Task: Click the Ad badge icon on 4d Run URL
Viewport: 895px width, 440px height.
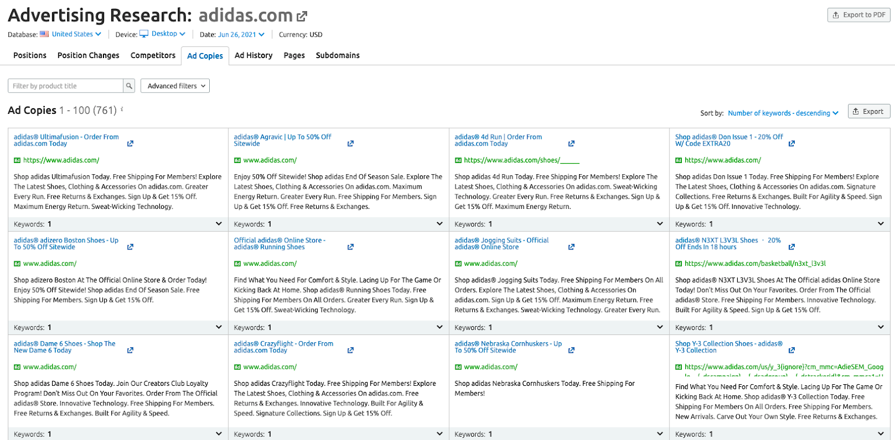Action: tap(458, 160)
